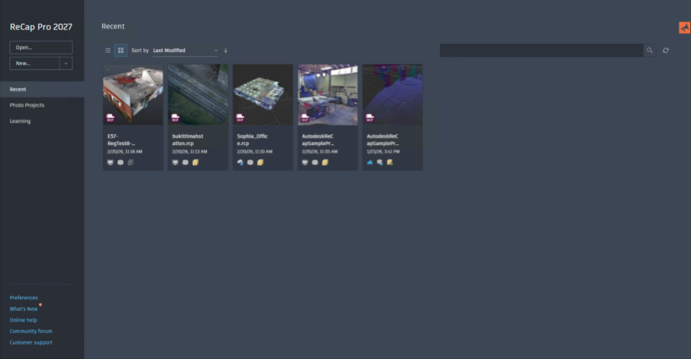Open the bukittimahstation.rcp project thumbnail
Image resolution: width=691 pixels, height=359 pixels.
point(198,94)
